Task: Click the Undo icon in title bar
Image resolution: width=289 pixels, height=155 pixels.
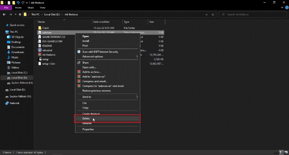Action: (x=18, y=3)
